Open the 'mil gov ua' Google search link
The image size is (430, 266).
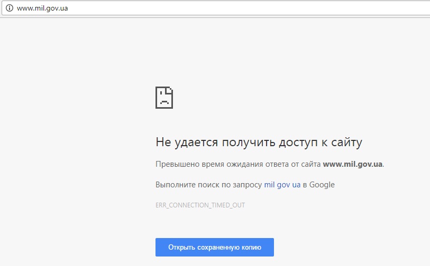coord(282,185)
